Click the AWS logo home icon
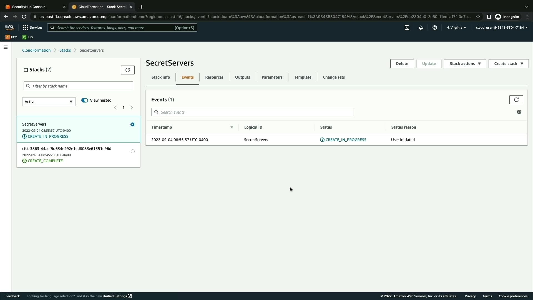This screenshot has height=300, width=533. point(9,27)
